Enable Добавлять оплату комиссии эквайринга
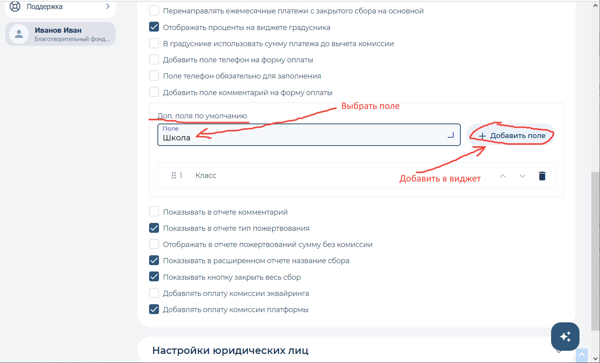The width and height of the screenshot is (600, 363). 154,293
